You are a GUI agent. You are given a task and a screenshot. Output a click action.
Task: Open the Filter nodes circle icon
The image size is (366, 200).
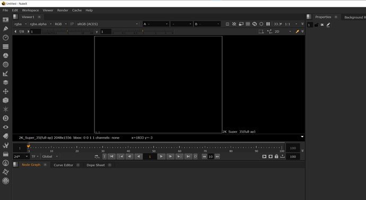6,65
